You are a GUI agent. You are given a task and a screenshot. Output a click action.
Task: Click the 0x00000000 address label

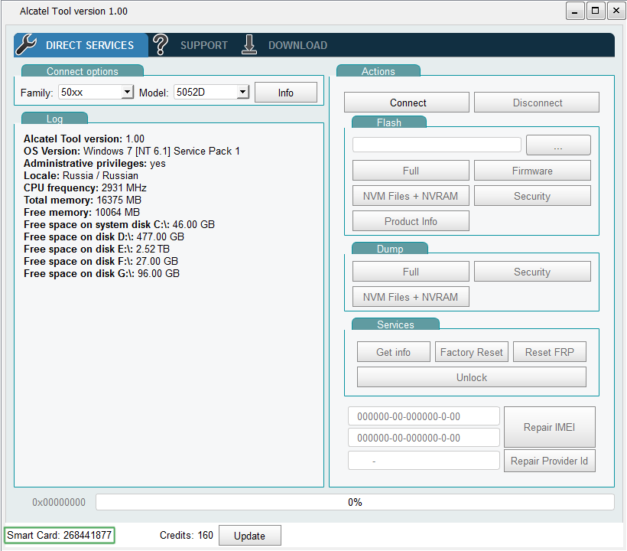[59, 502]
